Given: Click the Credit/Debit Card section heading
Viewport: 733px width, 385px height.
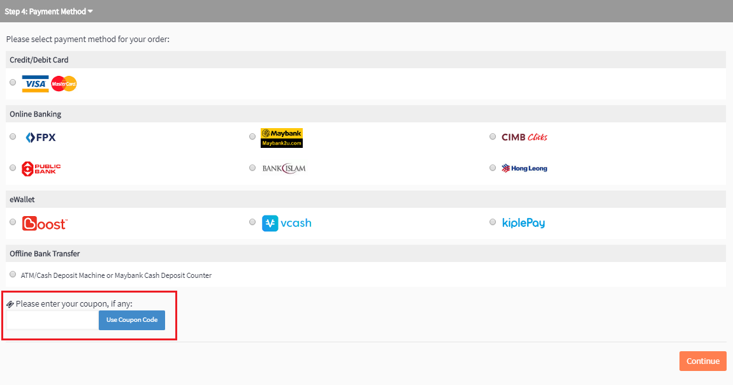Looking at the screenshot, I should pyautogui.click(x=39, y=60).
